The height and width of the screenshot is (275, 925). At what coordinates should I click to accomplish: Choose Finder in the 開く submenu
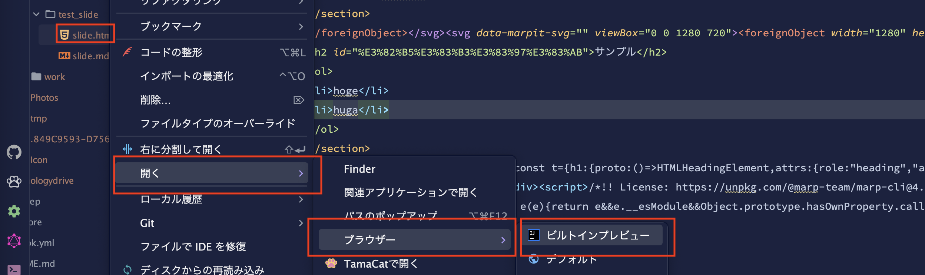tap(359, 169)
